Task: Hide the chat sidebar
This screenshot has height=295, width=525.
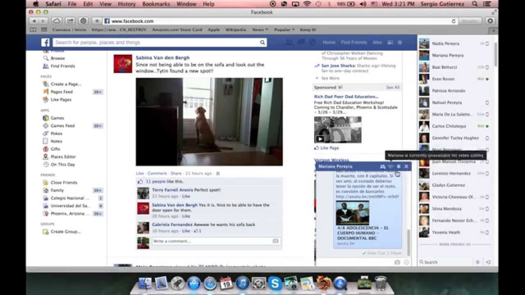Action: 488,262
